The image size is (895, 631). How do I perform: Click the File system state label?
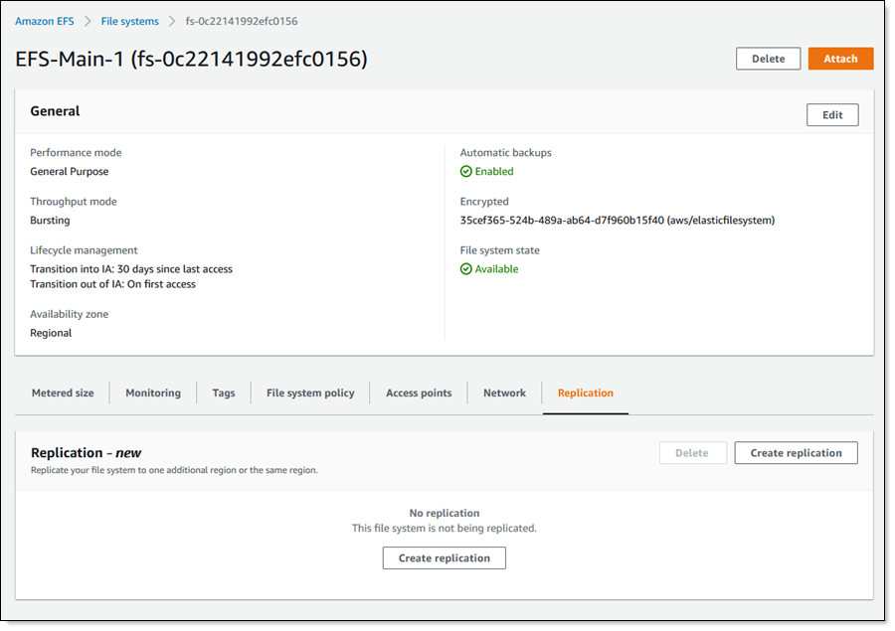499,249
